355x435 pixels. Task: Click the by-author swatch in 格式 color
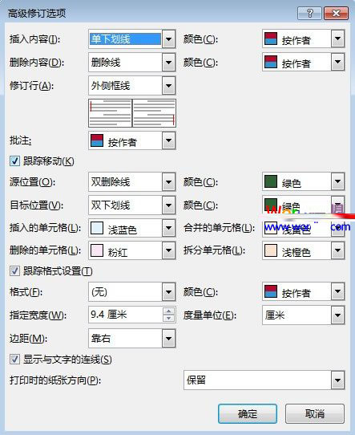click(x=271, y=291)
